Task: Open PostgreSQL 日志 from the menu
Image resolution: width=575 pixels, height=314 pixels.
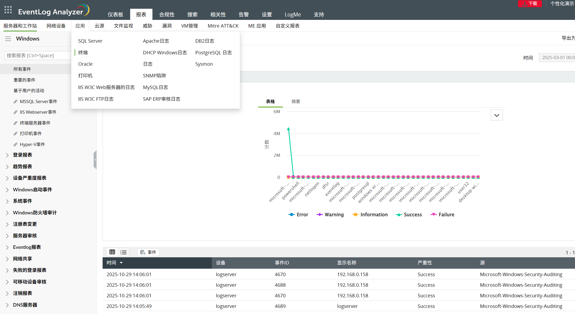Action: pos(213,52)
